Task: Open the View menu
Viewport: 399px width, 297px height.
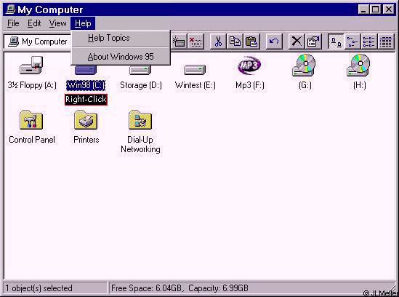Action: point(57,23)
